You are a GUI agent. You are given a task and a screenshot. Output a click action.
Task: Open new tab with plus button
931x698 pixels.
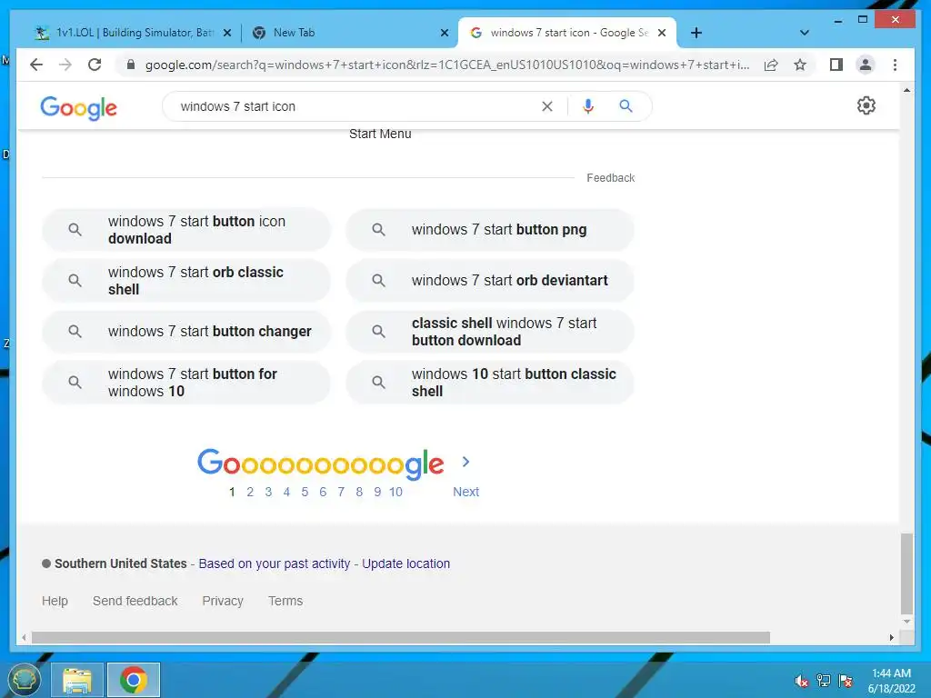click(696, 33)
